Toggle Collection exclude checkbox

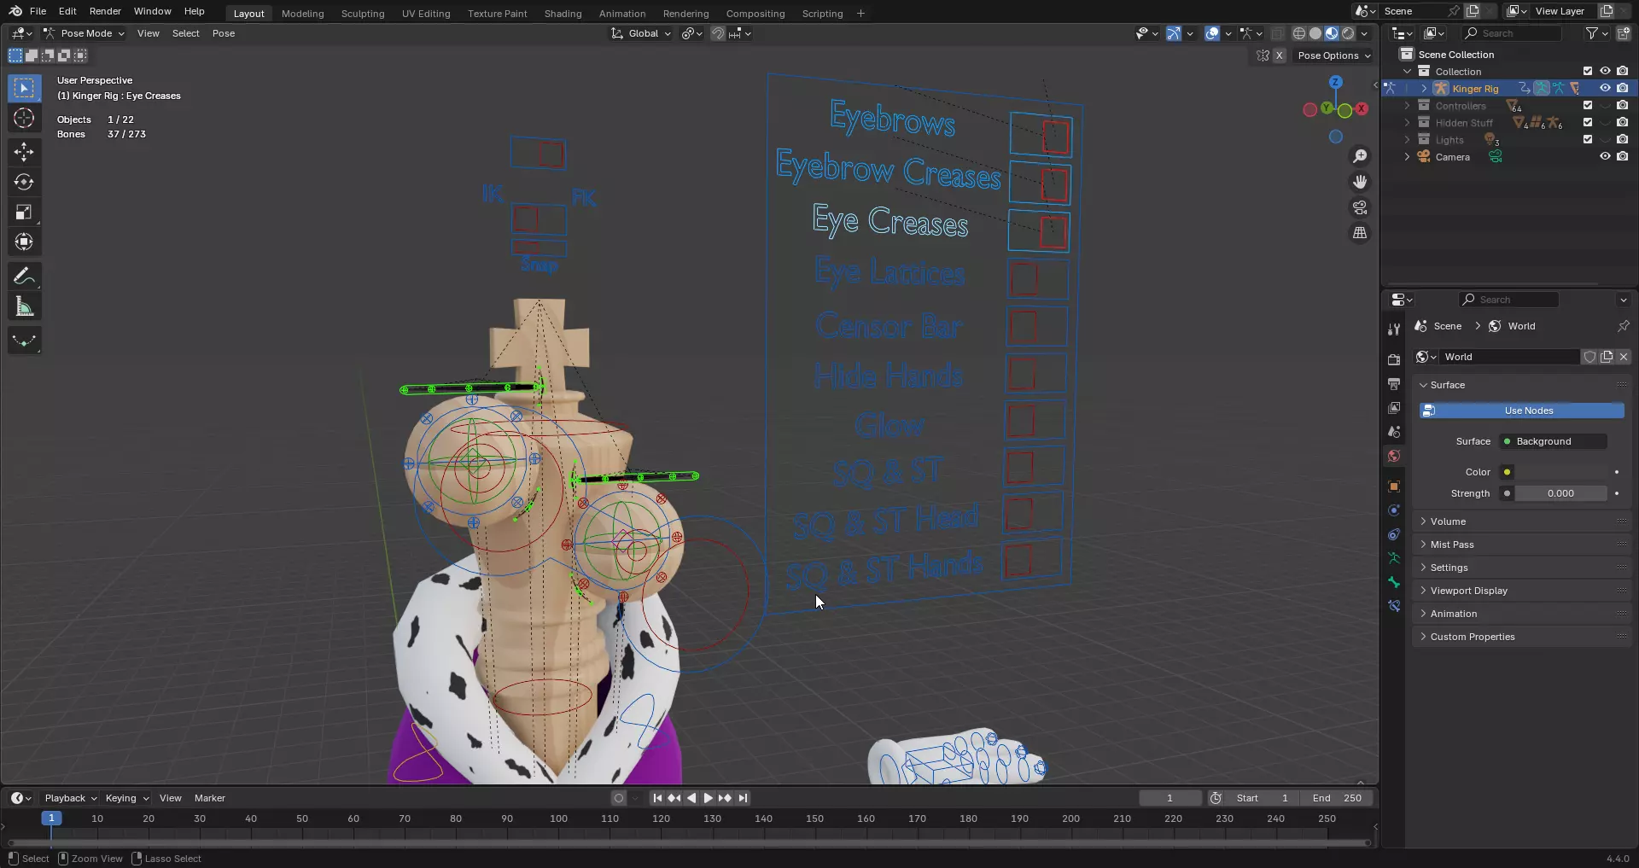tap(1588, 71)
